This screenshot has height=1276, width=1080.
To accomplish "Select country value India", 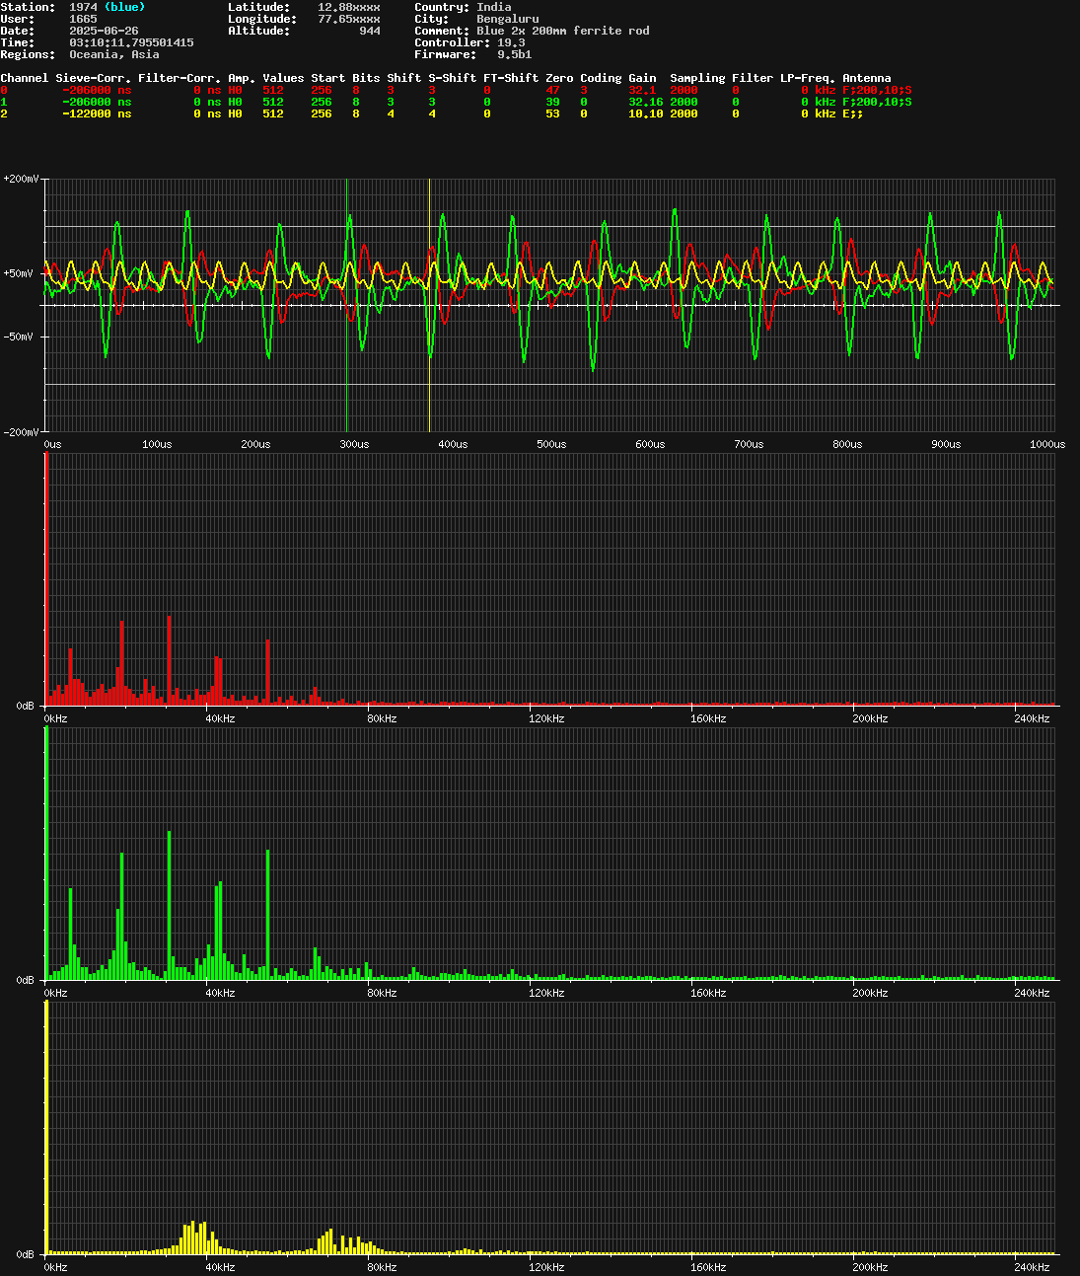I will point(494,7).
